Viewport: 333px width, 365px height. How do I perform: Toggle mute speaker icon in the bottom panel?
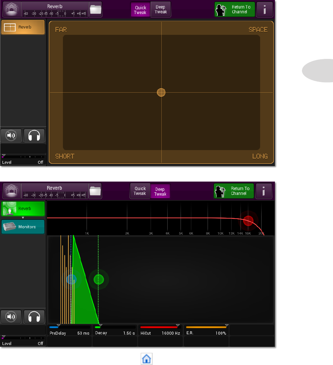[x=11, y=316]
